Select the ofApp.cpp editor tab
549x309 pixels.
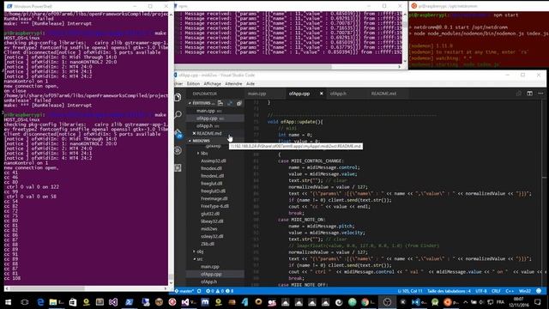coord(299,94)
